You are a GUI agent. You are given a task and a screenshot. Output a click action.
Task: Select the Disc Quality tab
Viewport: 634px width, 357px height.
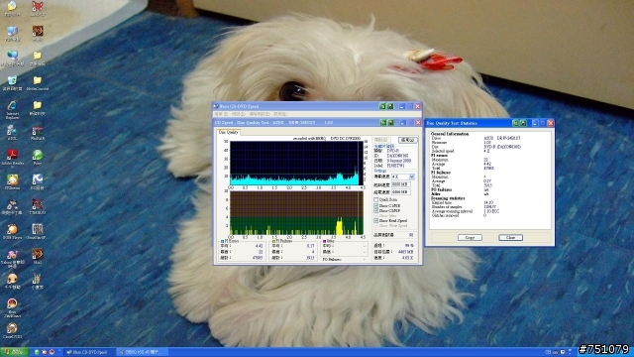229,132
